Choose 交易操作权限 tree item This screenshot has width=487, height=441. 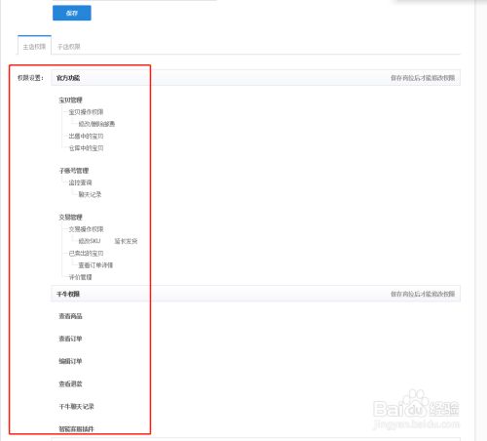pyautogui.click(x=86, y=229)
